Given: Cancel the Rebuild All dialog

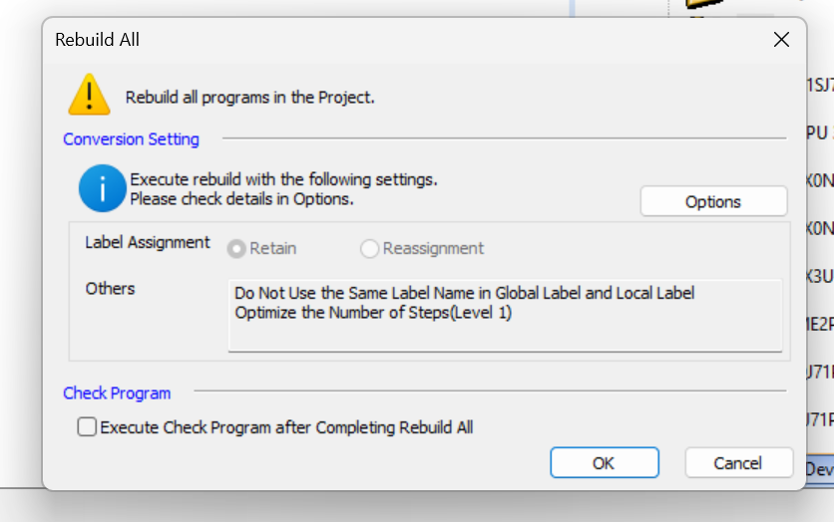Looking at the screenshot, I should 738,462.
